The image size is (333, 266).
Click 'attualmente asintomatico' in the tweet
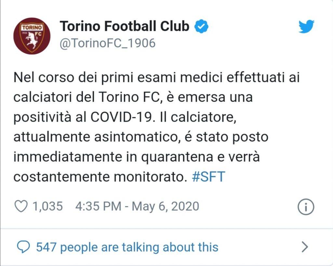point(96,137)
